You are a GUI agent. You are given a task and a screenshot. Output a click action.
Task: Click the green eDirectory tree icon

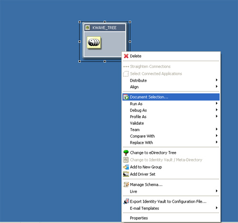(126, 153)
